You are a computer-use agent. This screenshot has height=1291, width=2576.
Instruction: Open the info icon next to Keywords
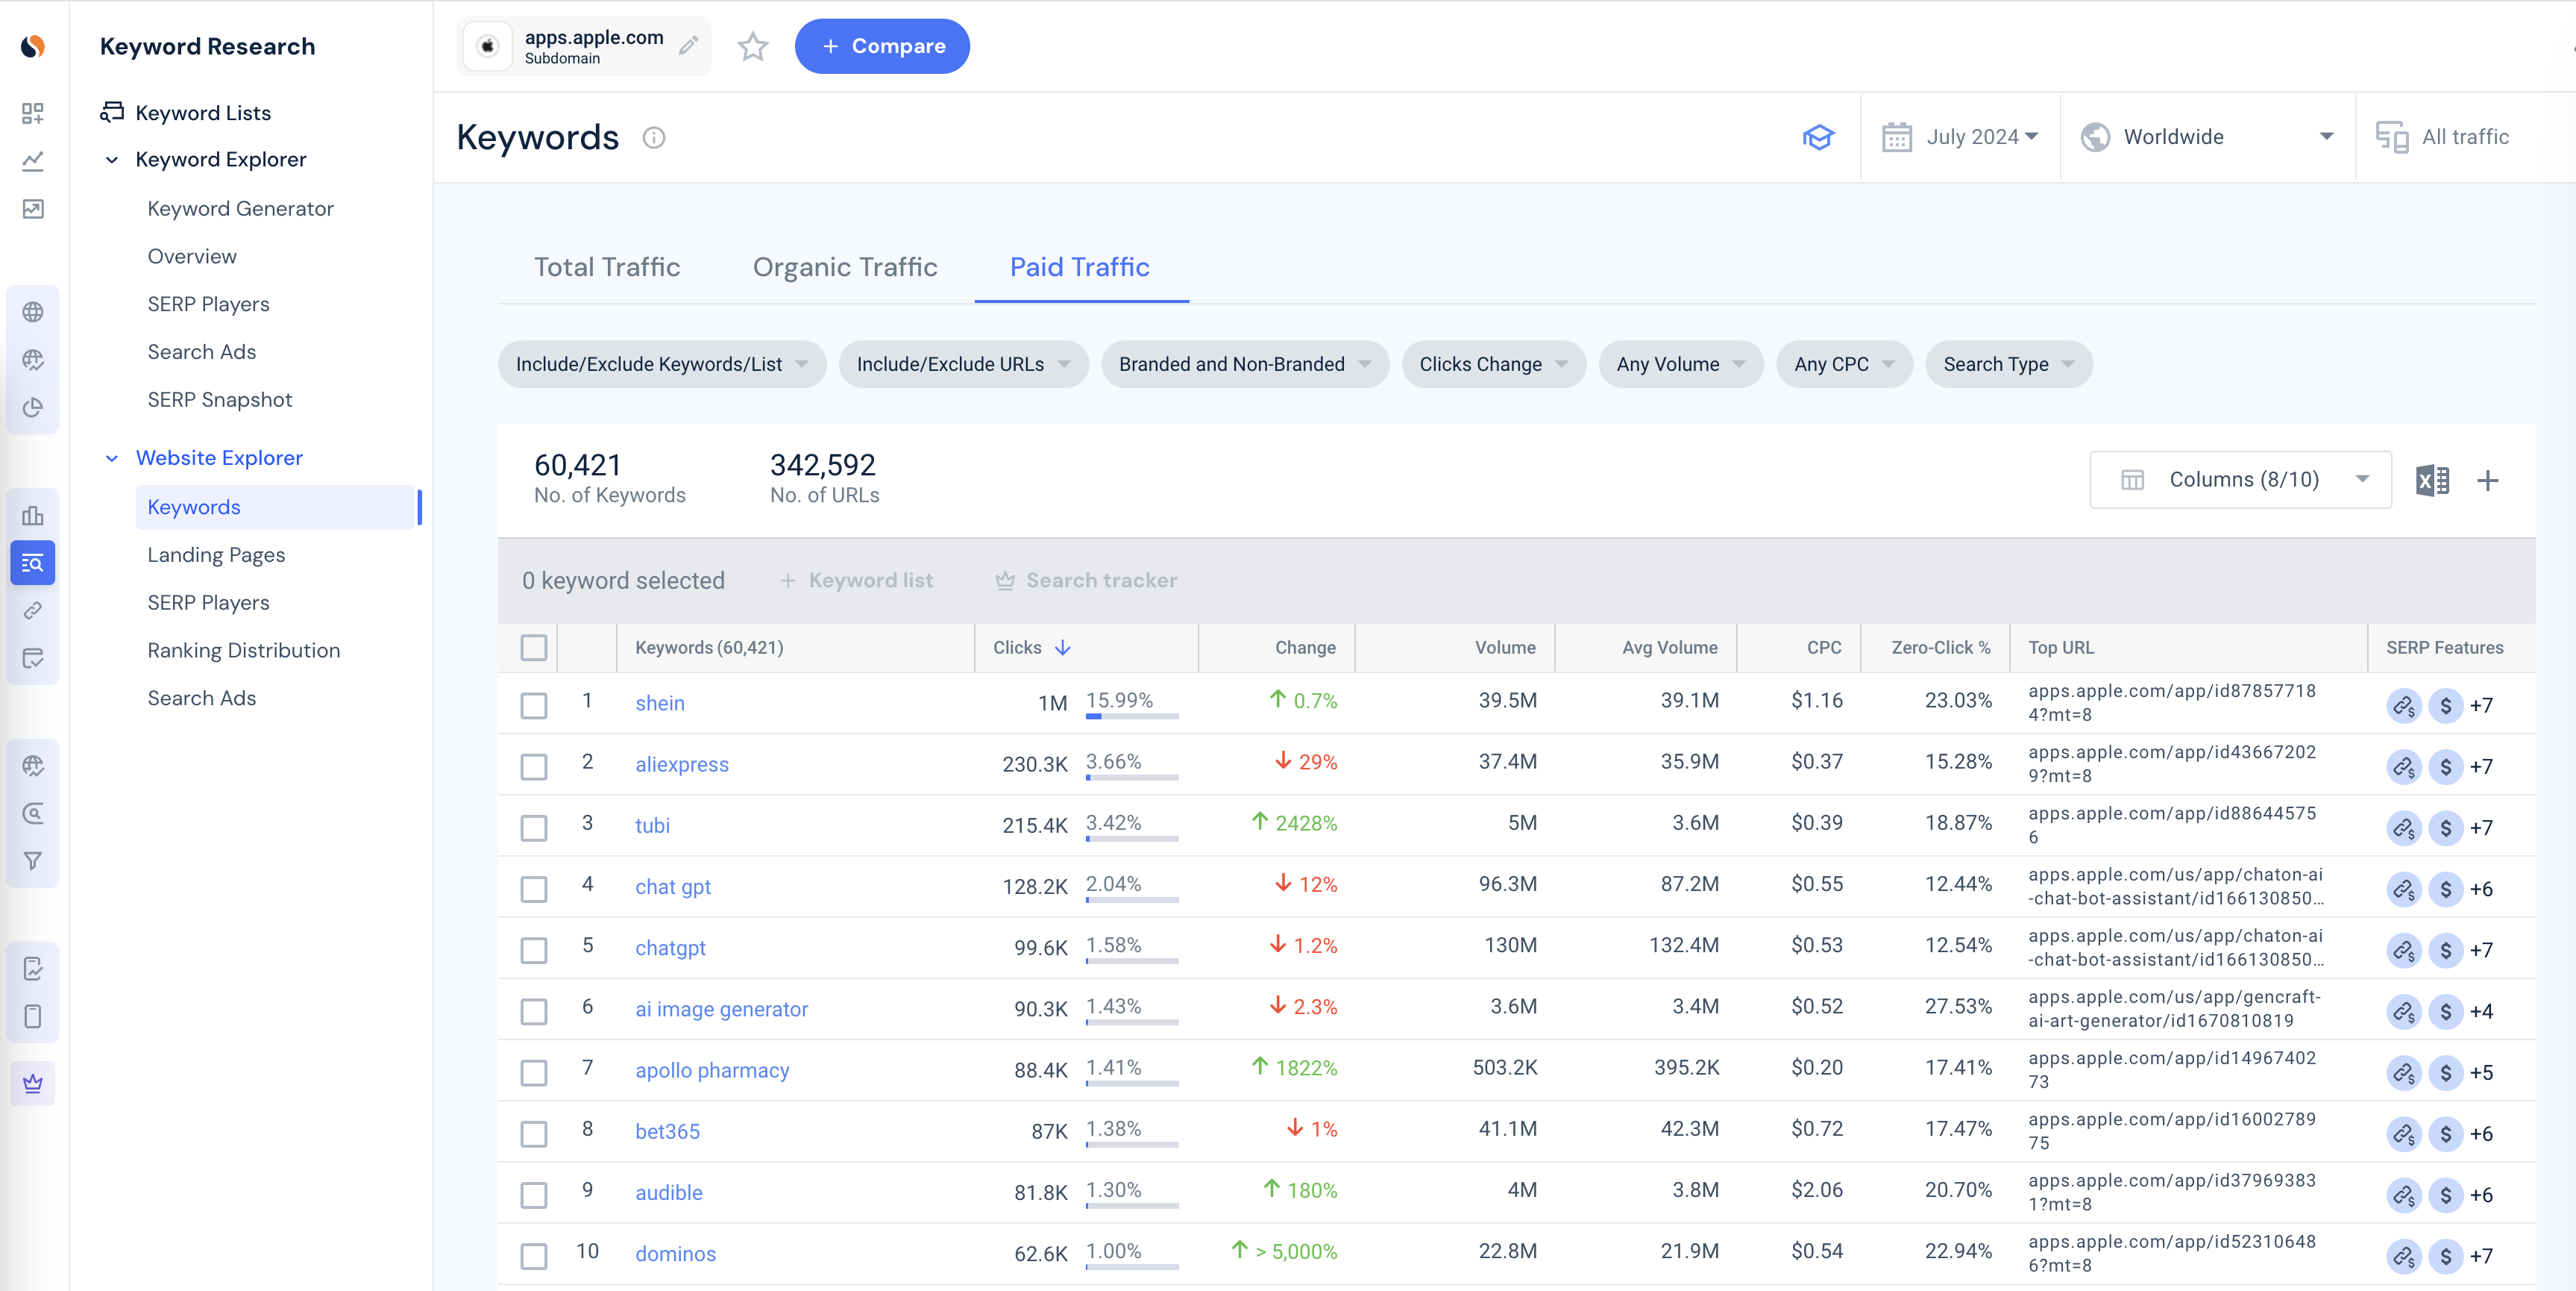pos(654,137)
